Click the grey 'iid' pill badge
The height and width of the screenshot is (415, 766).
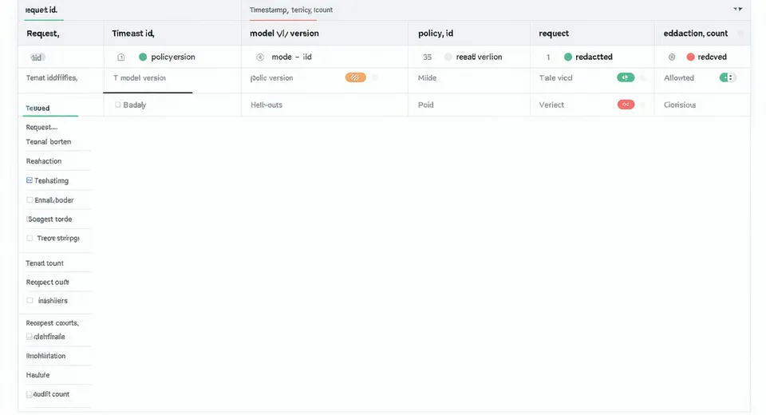[38, 57]
